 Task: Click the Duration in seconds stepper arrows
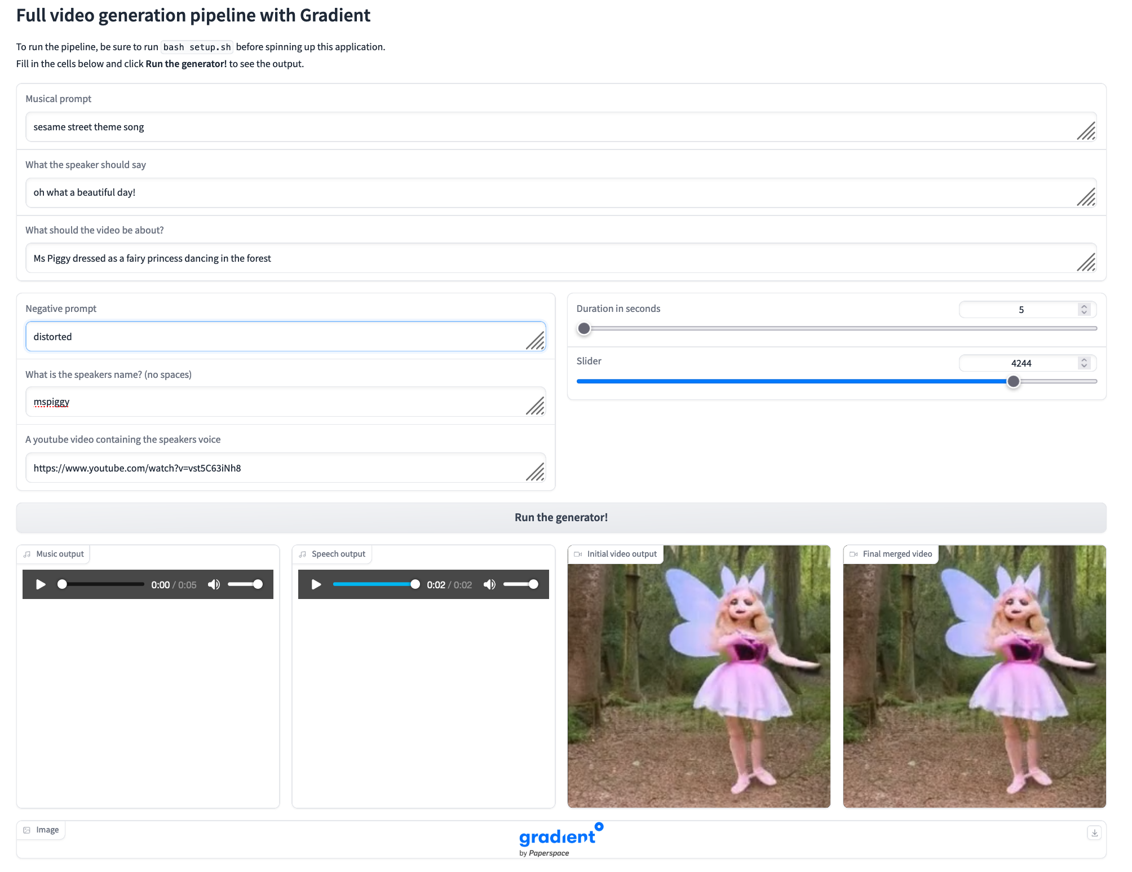pos(1084,309)
